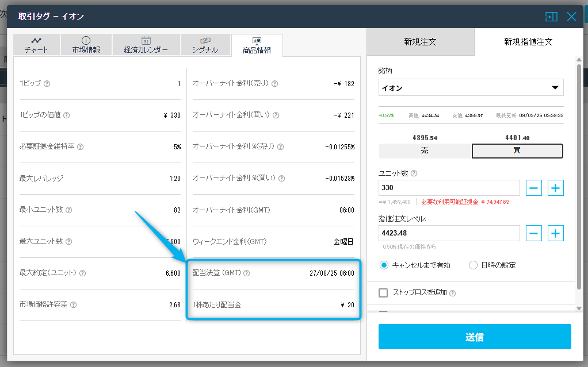
Task: Click the dock panel icon in title bar
Action: 551,17
